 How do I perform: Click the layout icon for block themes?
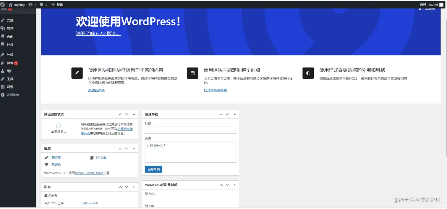[x=192, y=73]
